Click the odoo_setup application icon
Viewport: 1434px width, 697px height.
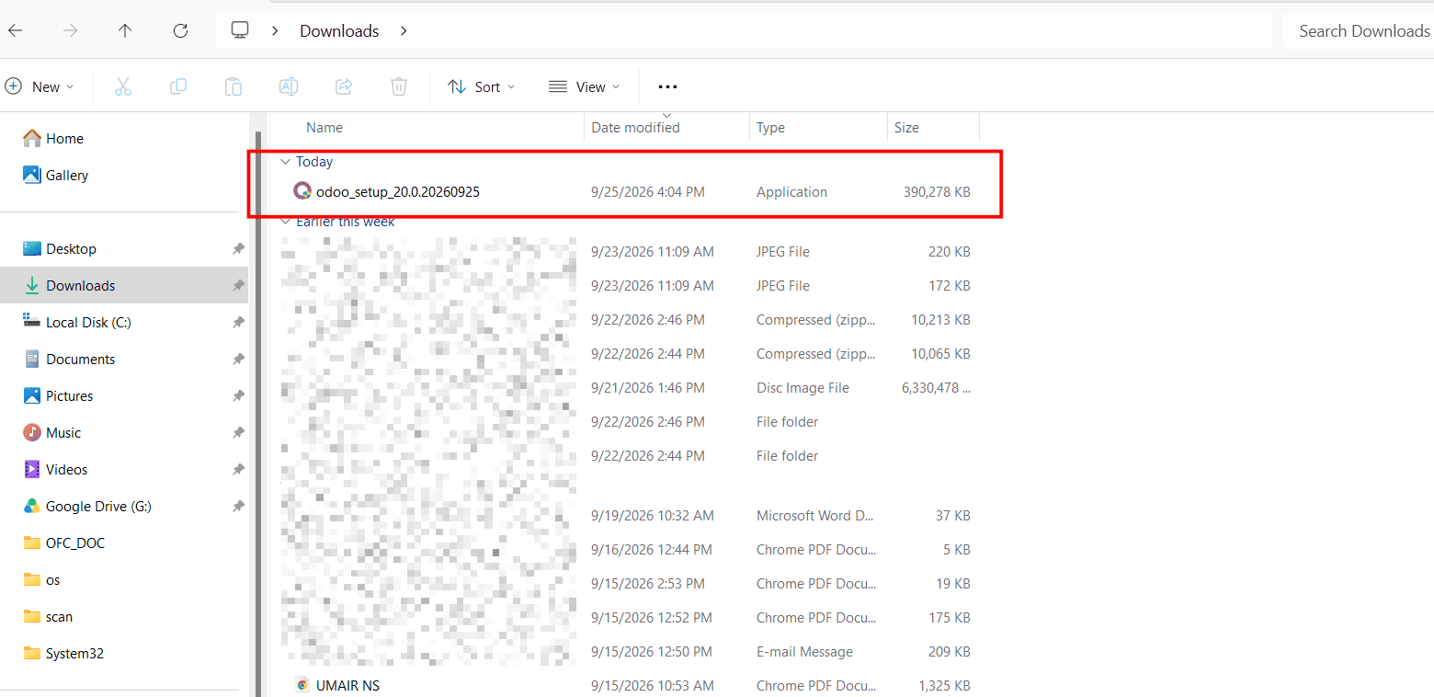click(302, 191)
